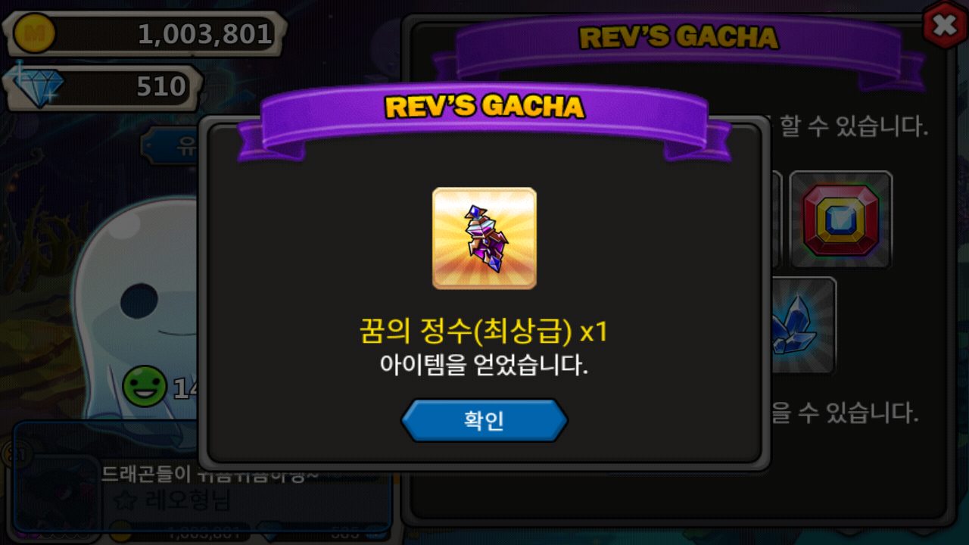The width and height of the screenshot is (969, 545).
Task: Select the red octagonal gem icon
Action: [x=841, y=220]
